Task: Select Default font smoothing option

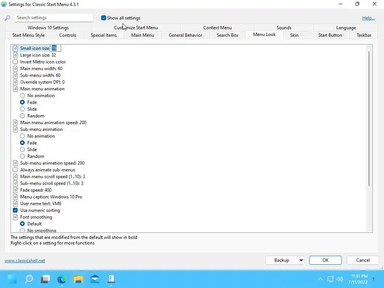Action: (x=22, y=224)
